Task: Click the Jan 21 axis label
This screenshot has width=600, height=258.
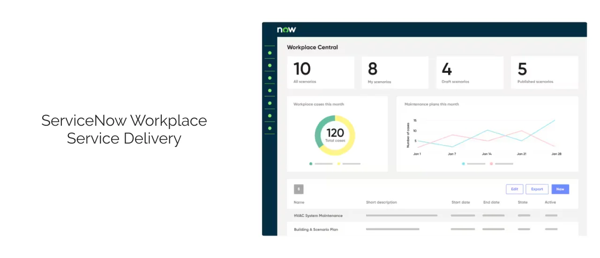Action: 521,154
